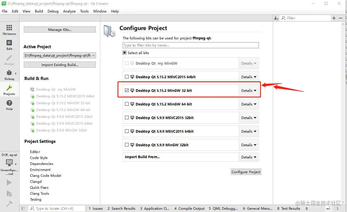Toggle the Select all kits checkbox
The width and height of the screenshot is (347, 212).
click(124, 53)
